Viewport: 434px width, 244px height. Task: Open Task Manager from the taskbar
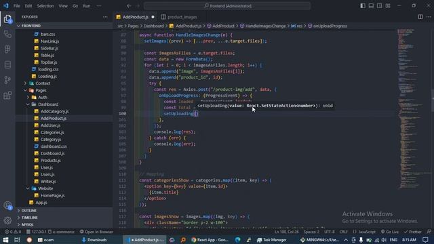[271, 240]
